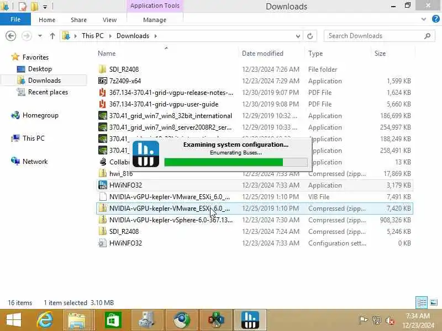Select the 370.41_grid_win7_win8_server2008R2 NVIDIA icon
Screen dimensions: 442x331
click(x=103, y=127)
